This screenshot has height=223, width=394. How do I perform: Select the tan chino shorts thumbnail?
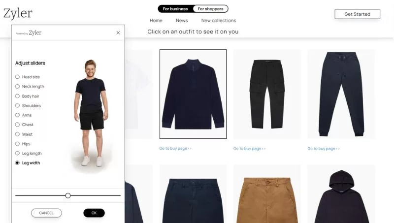[267, 194]
